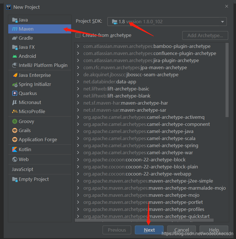
Task: Select JavaScript project type
Action: 40,169
